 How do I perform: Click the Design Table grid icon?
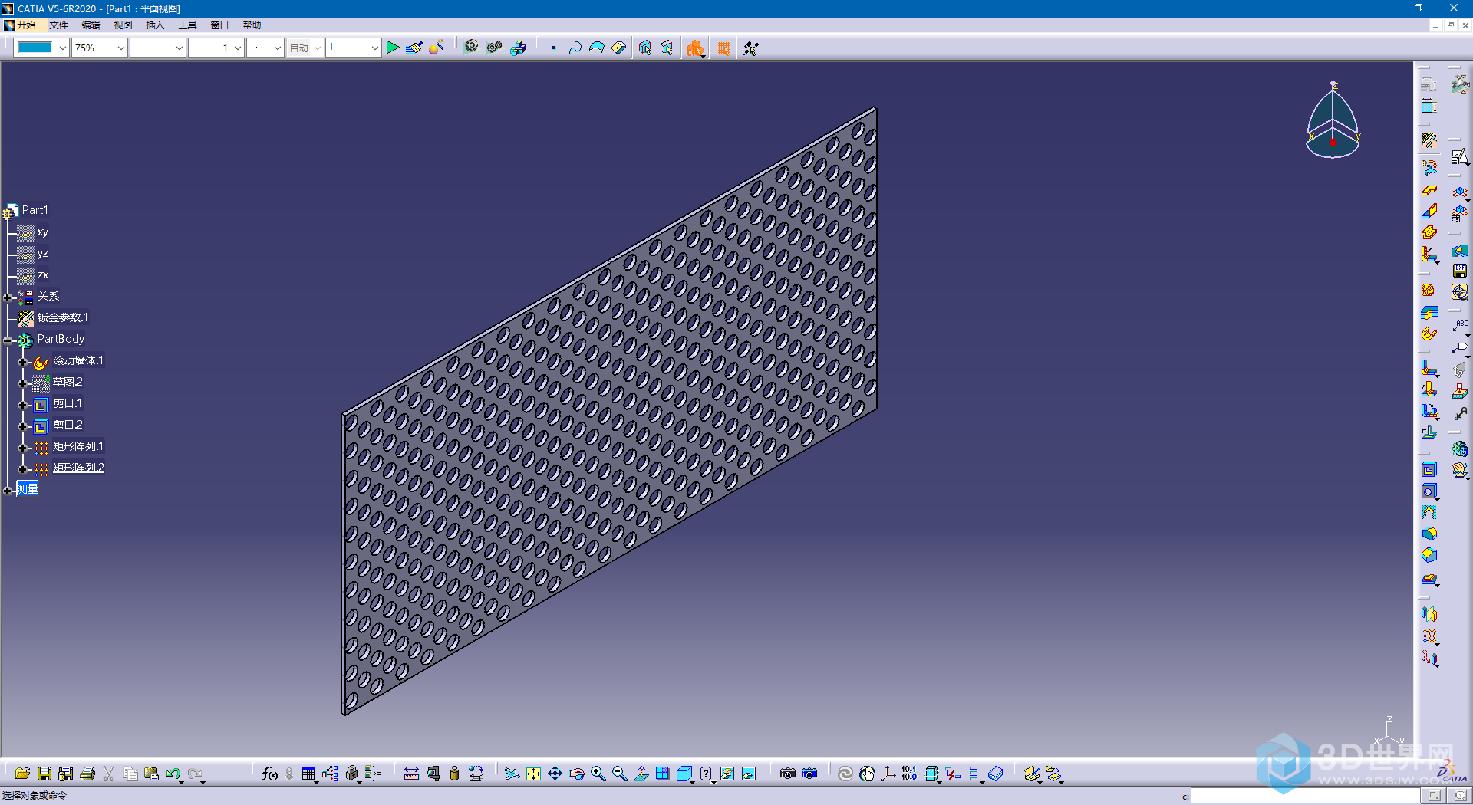pos(308,774)
